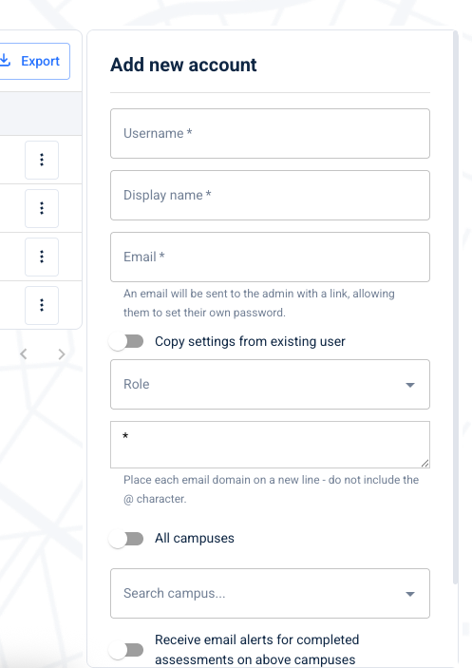Click the Export download icon
This screenshot has width=472, height=668.
pos(5,61)
